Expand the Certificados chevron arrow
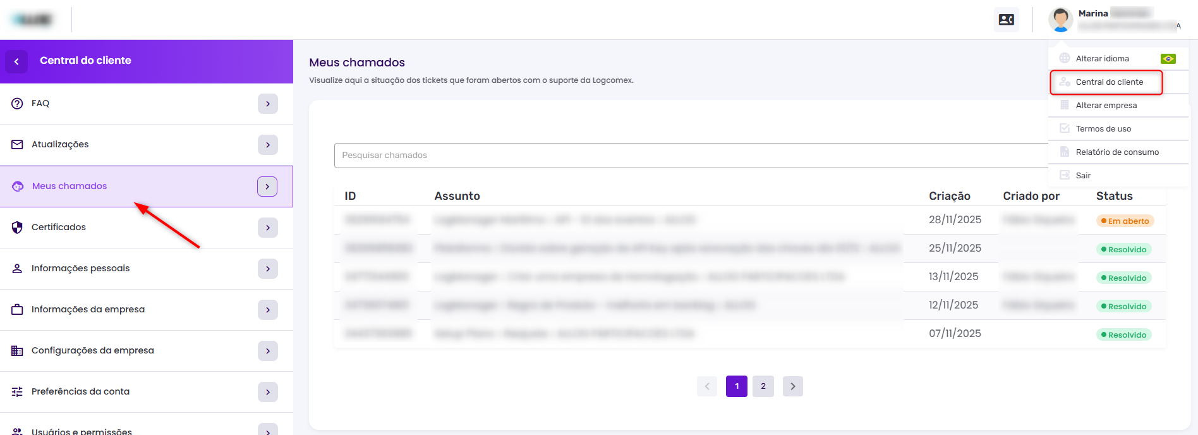 [x=268, y=228]
